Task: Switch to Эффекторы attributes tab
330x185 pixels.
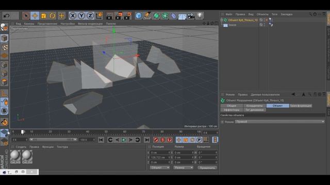Action: click(x=232, y=109)
